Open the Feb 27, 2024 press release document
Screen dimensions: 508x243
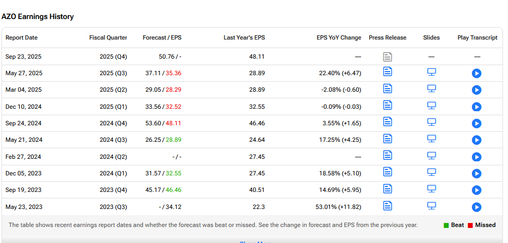coord(388,155)
